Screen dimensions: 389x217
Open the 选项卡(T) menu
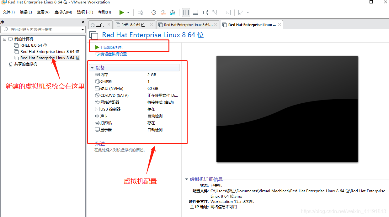(85, 12)
